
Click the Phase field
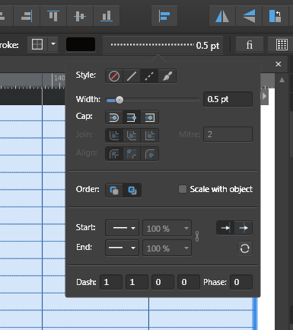(x=241, y=282)
